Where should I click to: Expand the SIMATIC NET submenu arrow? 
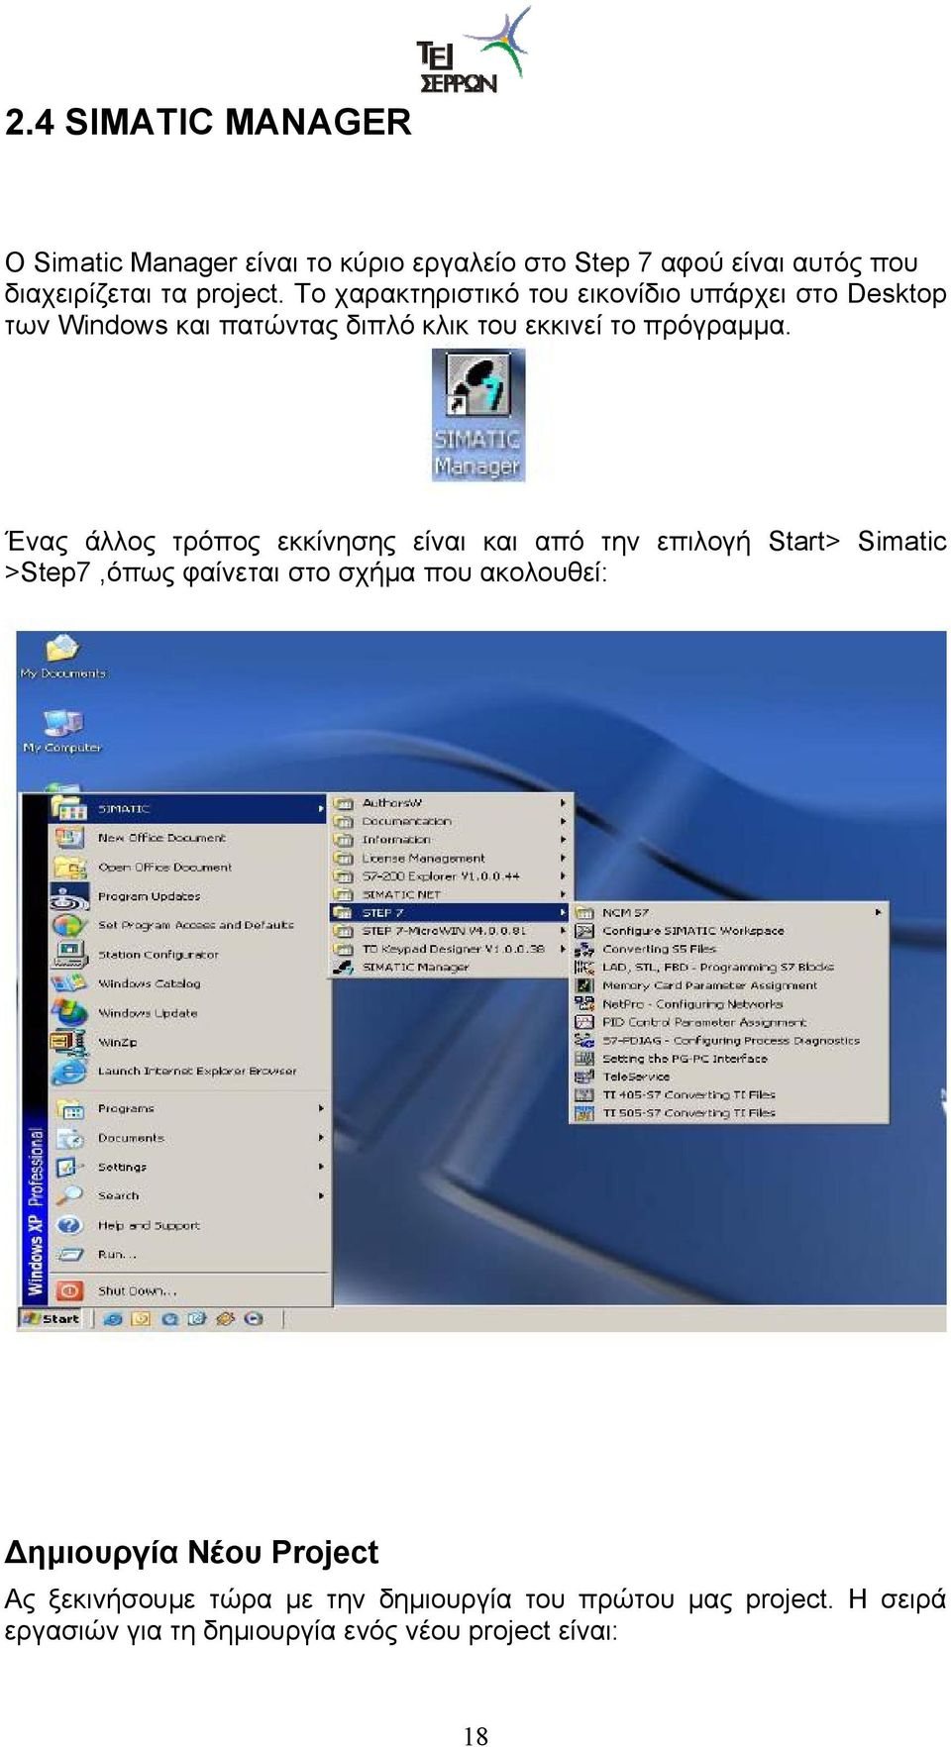[x=564, y=894]
